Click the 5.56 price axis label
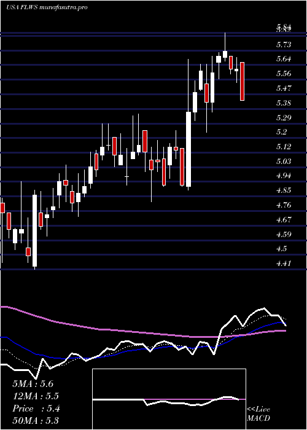 [284, 74]
